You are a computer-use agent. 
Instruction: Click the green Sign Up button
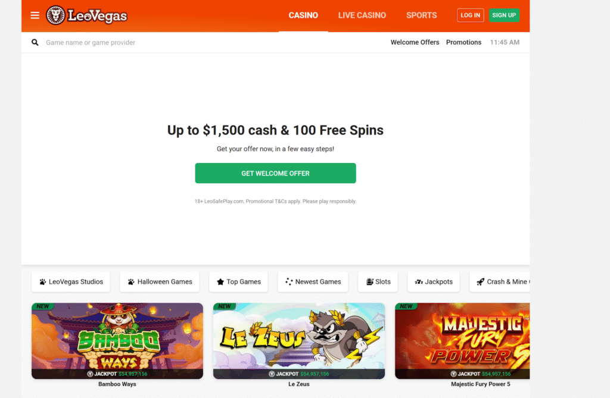coord(504,15)
